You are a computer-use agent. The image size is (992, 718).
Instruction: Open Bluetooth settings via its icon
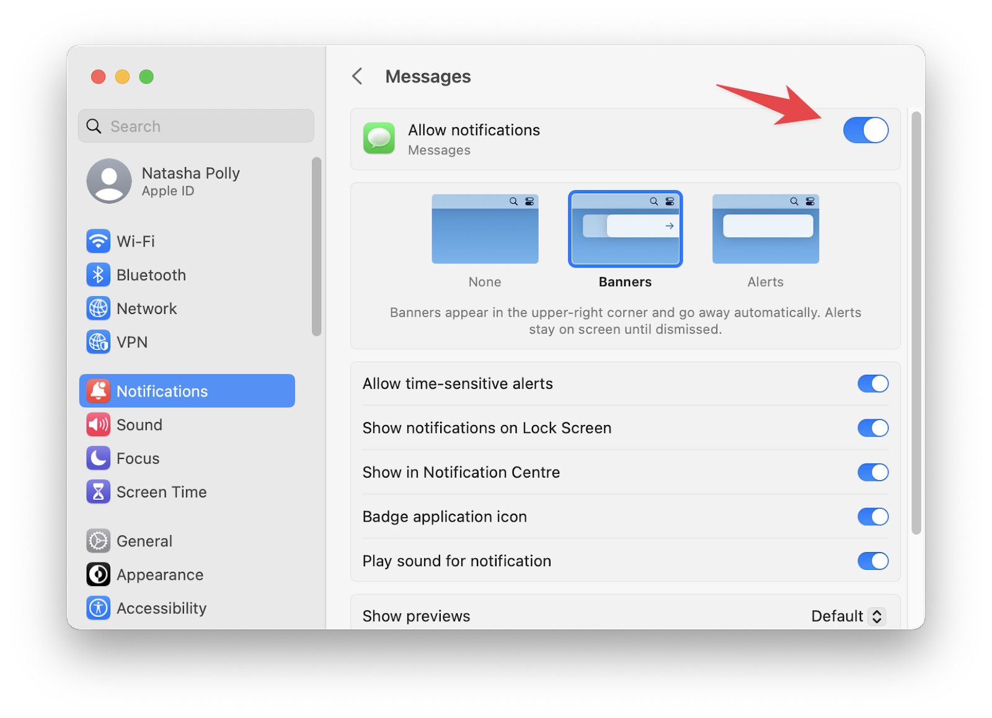pos(98,275)
